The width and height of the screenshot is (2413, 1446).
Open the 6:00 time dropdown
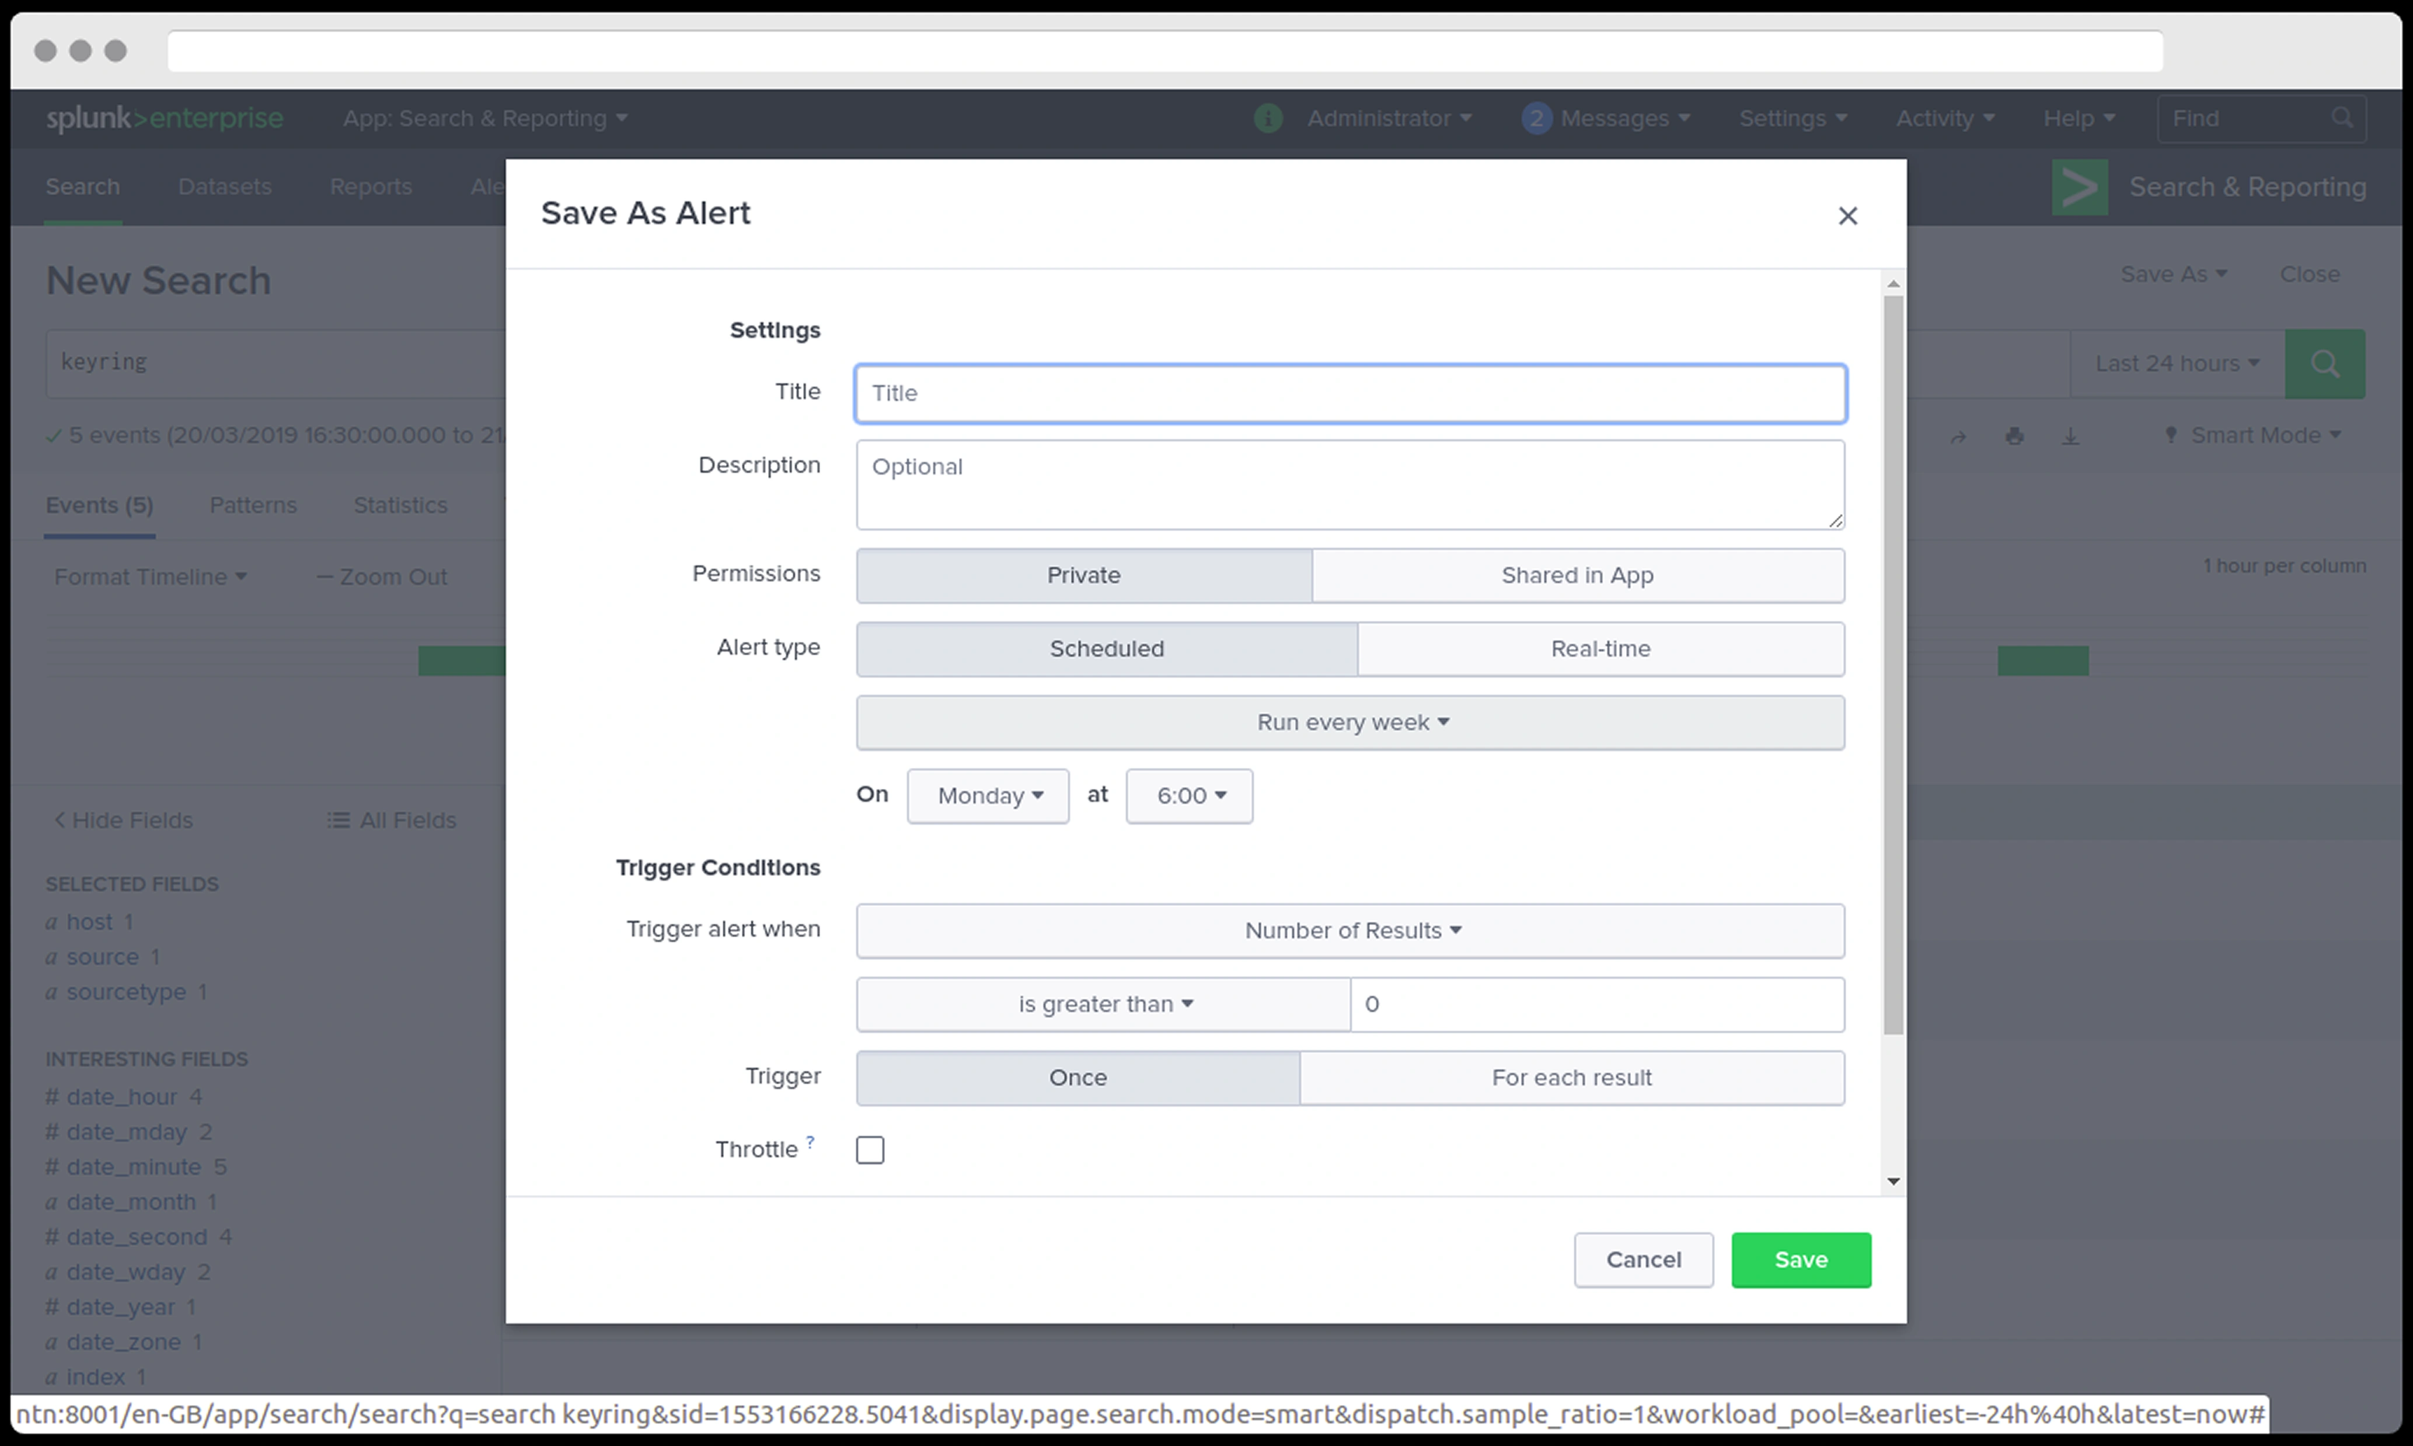[x=1189, y=796]
